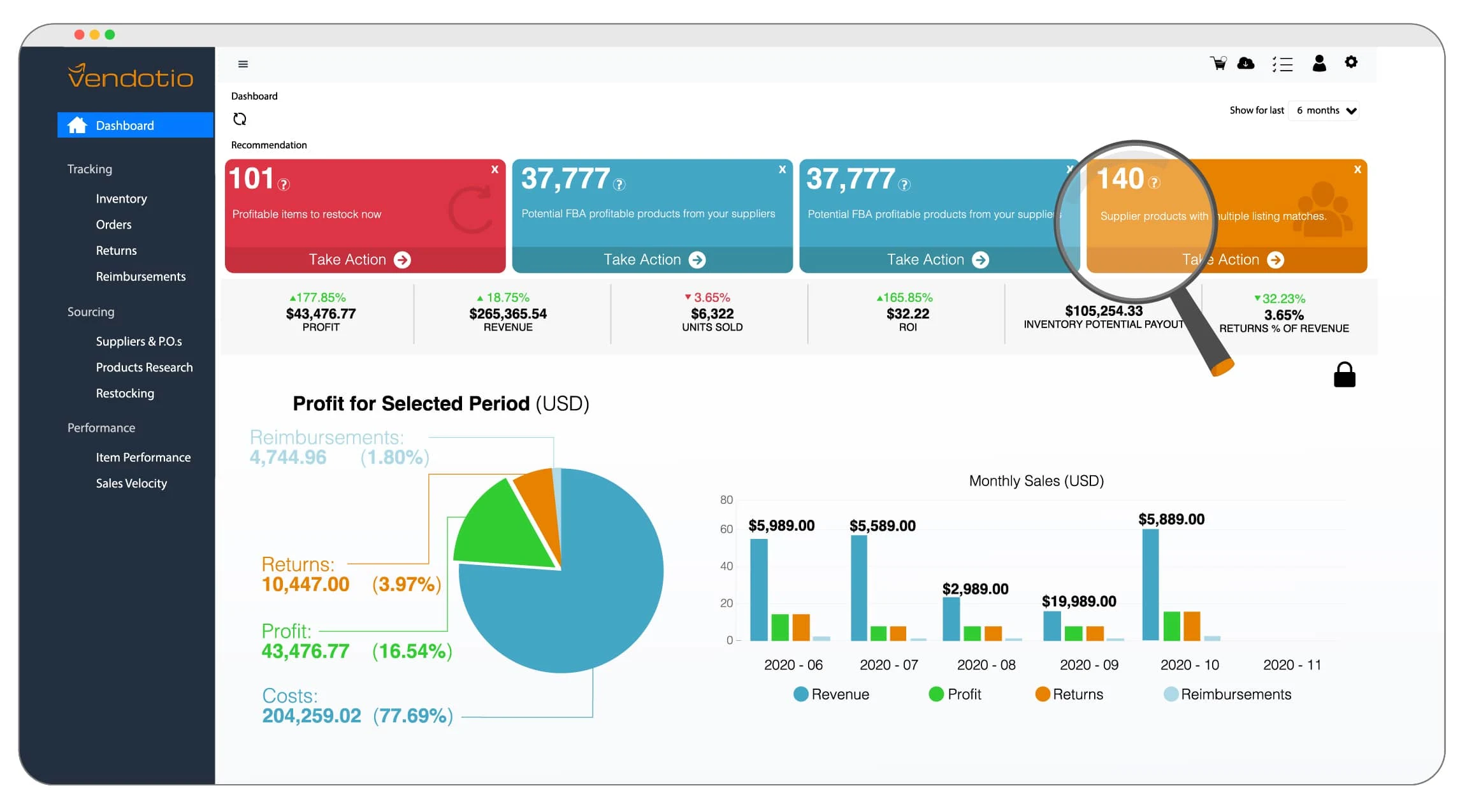Click the cloud download icon

point(1246,63)
